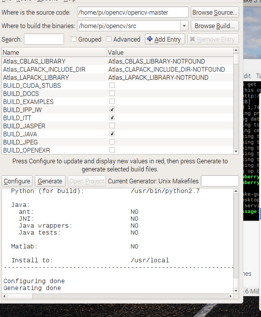Viewport: 261px width, 317px height.
Task: Edit the Atlas_LAPACK_LIBRARY-NOTFOUND value
Action: click(158, 77)
